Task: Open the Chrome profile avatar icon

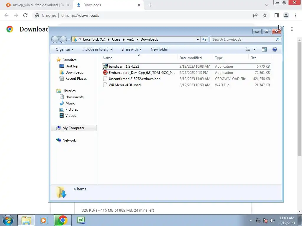Action: tap(286, 15)
